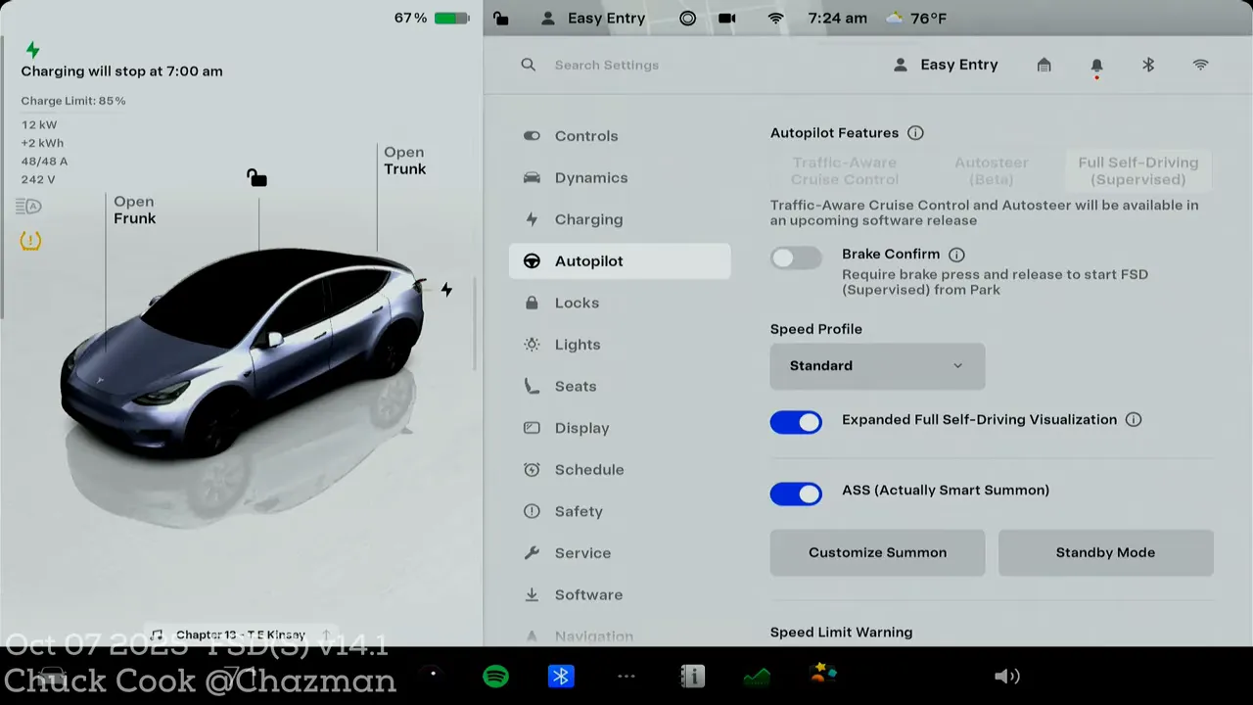Image resolution: width=1253 pixels, height=705 pixels.
Task: Expand the Speed Profile Standard dropdown
Action: pyautogui.click(x=877, y=365)
